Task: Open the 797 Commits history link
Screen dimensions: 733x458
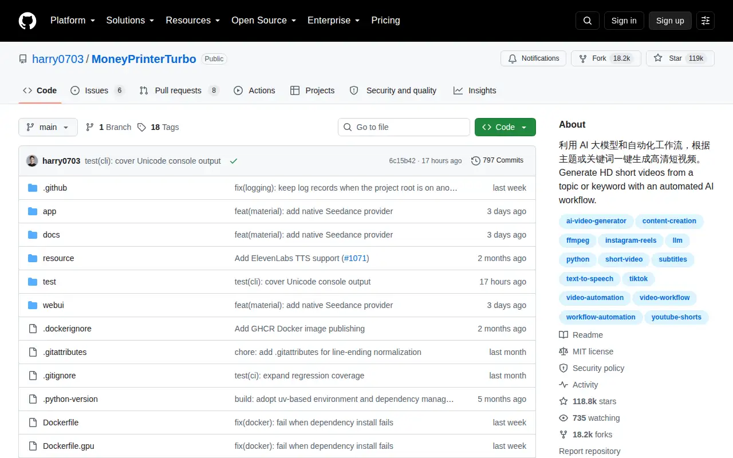Action: (x=497, y=160)
